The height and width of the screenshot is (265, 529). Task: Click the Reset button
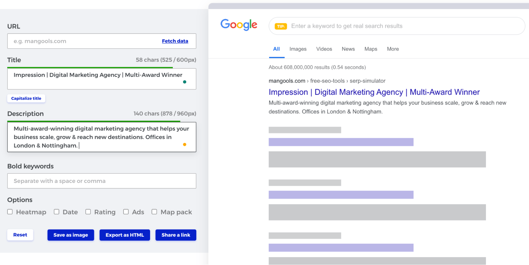click(20, 235)
